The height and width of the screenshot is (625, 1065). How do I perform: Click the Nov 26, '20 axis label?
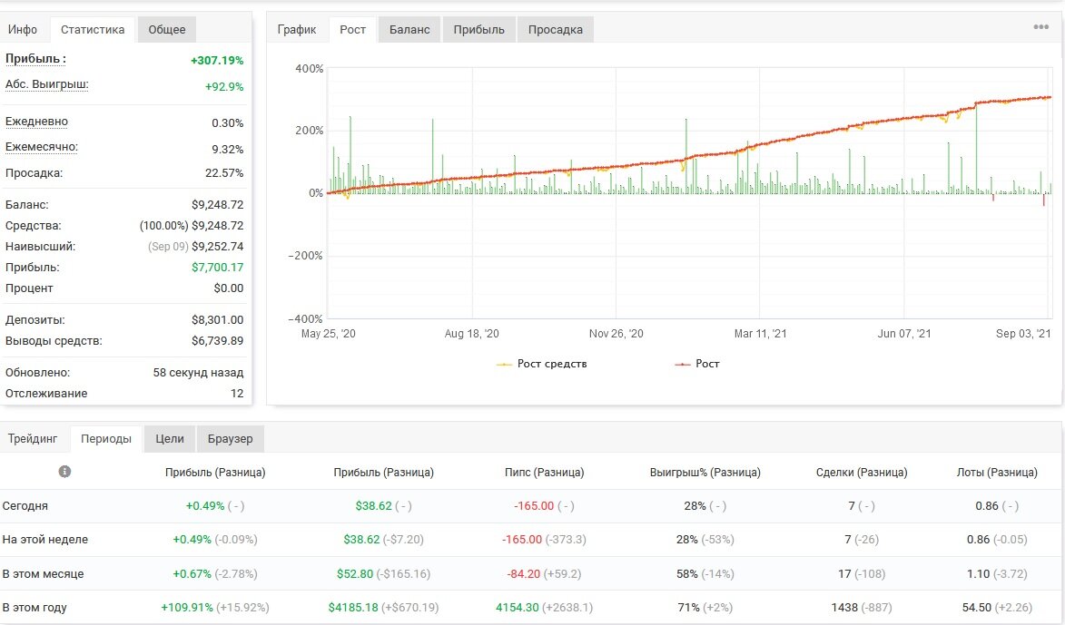pos(616,334)
